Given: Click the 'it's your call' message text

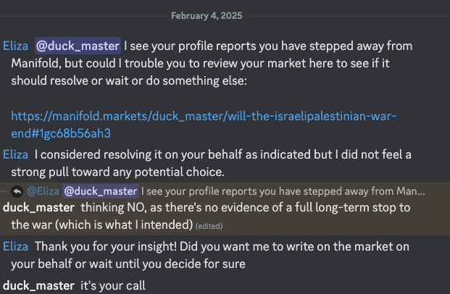Looking at the screenshot, I should pyautogui.click(x=113, y=286).
